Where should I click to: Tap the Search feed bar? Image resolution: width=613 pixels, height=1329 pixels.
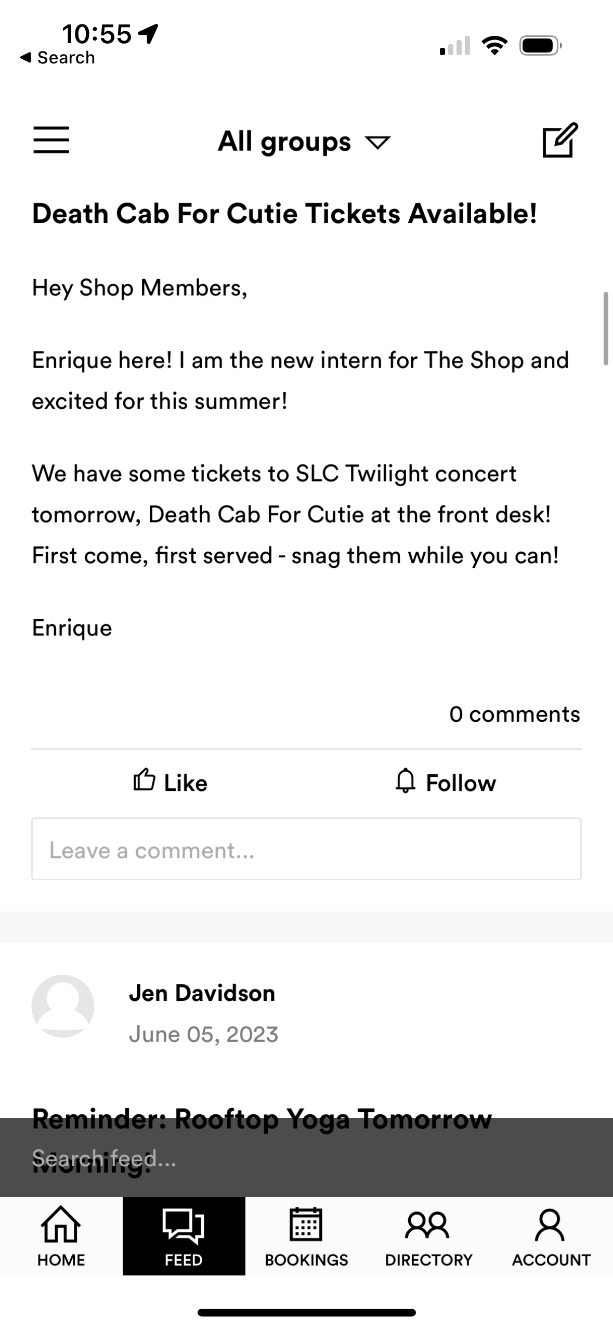(x=306, y=1158)
